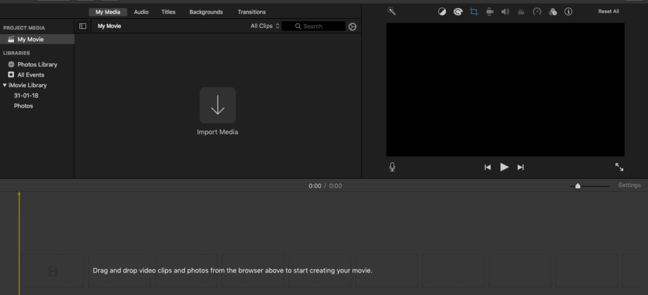Switch to the Transitions tab
The image size is (648, 295).
[251, 12]
